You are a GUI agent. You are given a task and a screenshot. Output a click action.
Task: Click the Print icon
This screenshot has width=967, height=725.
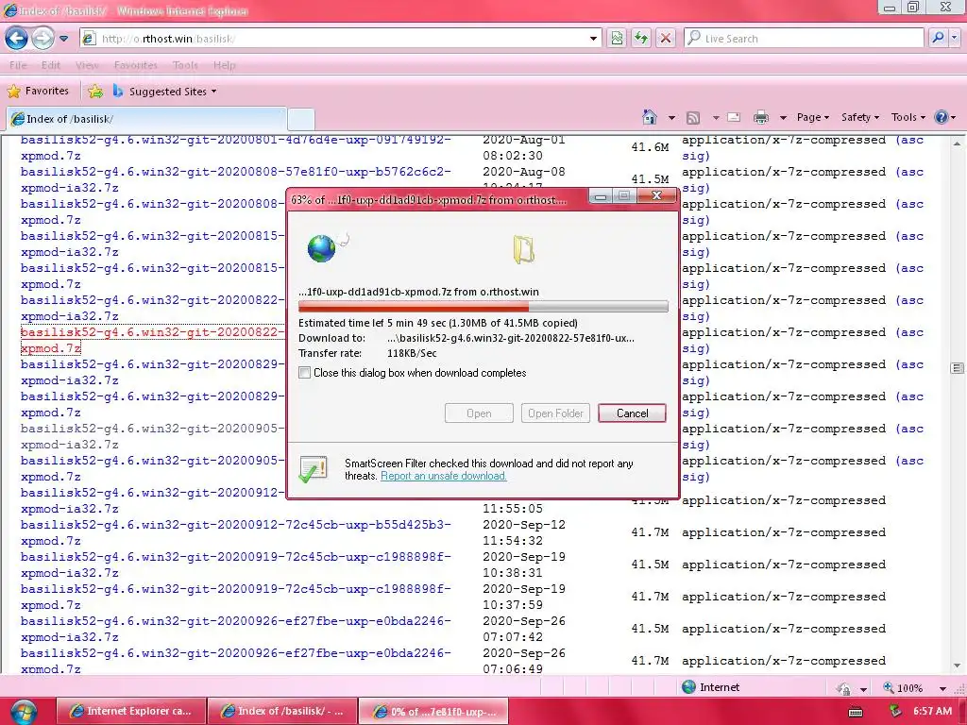click(x=761, y=117)
